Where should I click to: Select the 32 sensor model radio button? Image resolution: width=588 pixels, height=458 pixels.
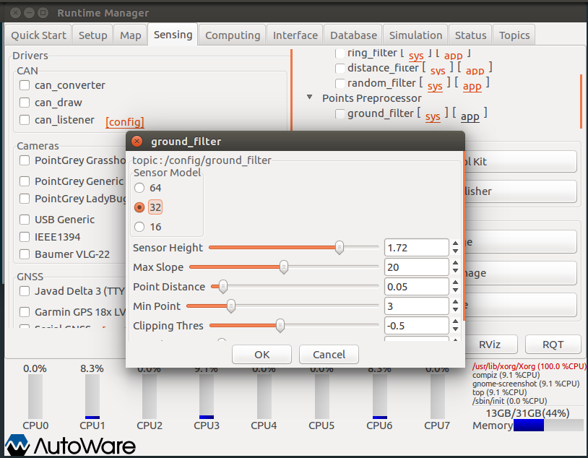(x=139, y=207)
